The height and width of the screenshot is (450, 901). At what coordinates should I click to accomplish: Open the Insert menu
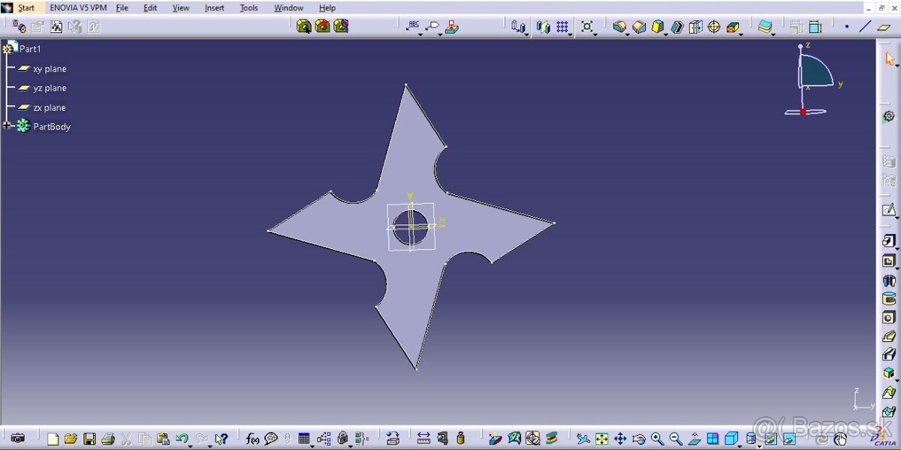[x=214, y=8]
